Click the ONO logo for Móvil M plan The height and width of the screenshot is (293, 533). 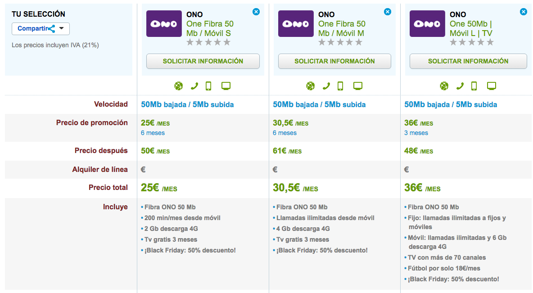pos(296,23)
